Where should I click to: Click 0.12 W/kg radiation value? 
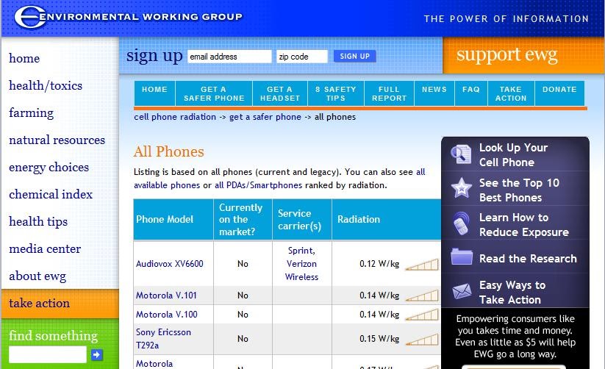click(379, 264)
